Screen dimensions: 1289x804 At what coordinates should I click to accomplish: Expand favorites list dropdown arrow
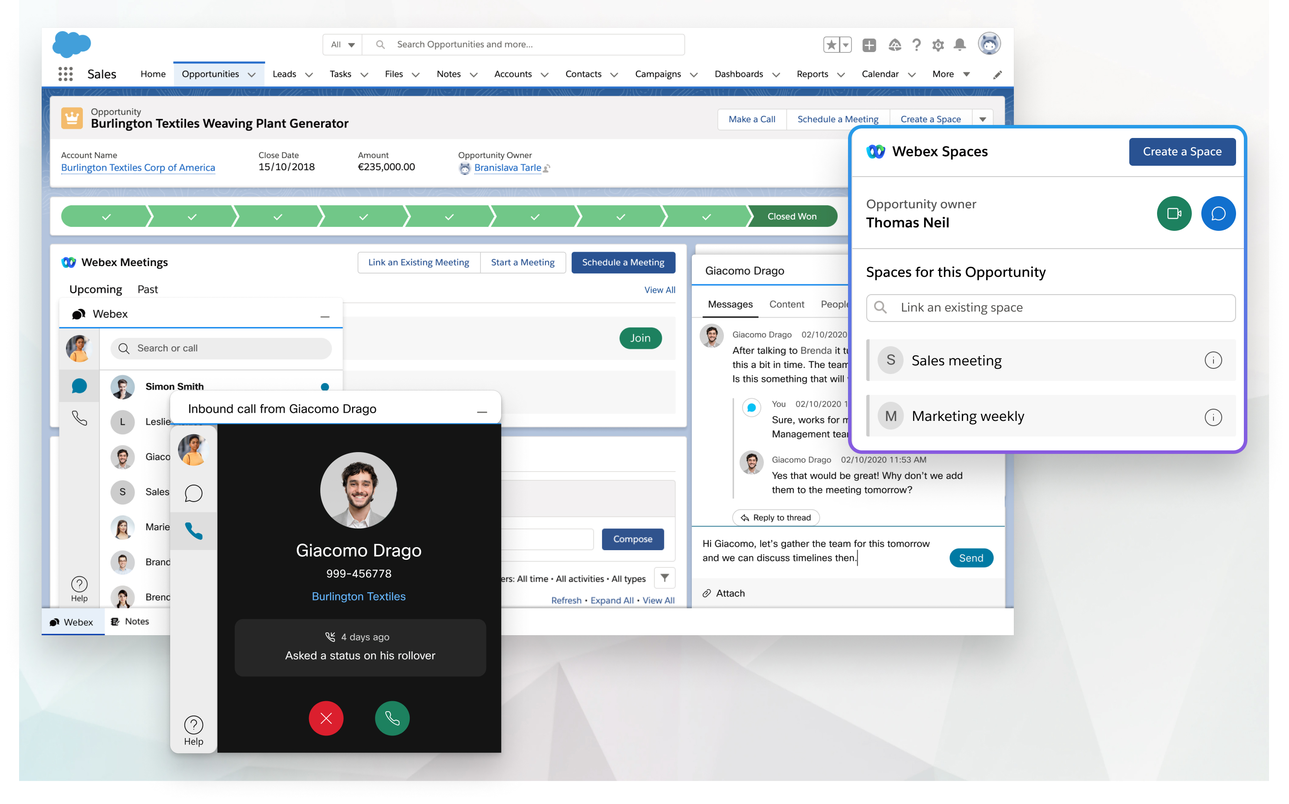click(x=845, y=45)
